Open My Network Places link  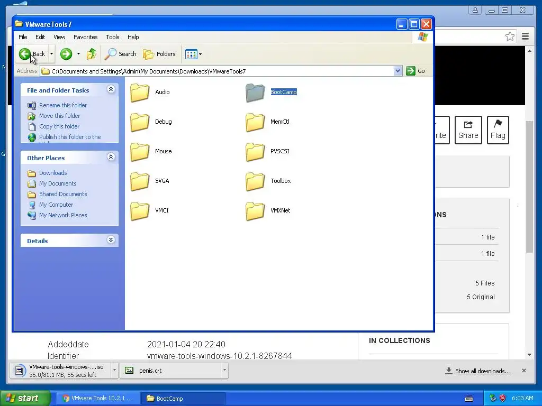(x=63, y=216)
